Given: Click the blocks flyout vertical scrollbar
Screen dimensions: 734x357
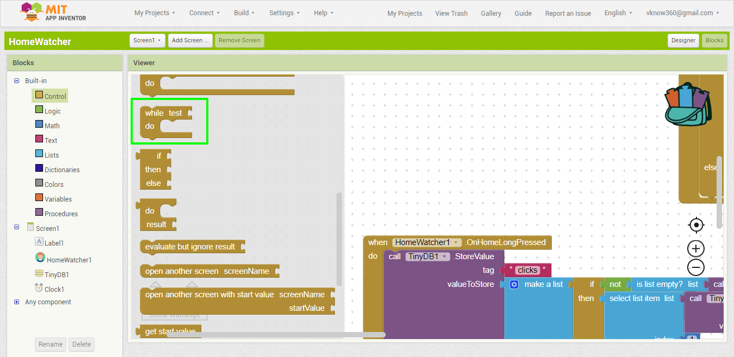Looking at the screenshot, I should pos(340,239).
